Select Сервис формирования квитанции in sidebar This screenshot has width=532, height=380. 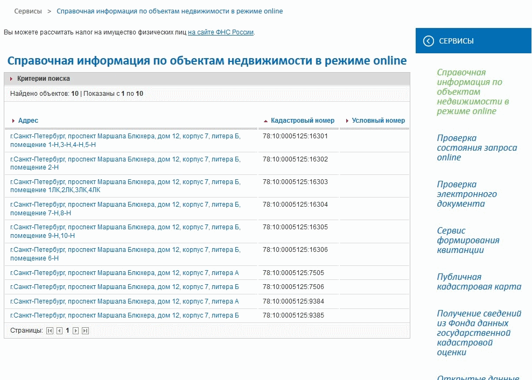(x=467, y=240)
